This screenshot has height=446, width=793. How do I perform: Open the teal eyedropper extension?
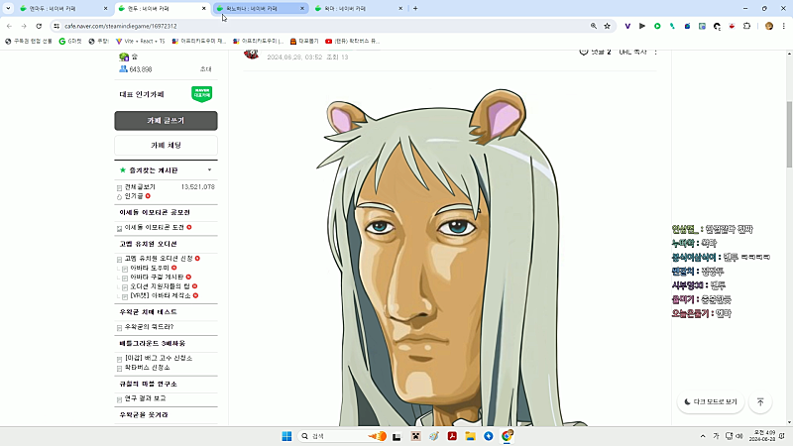pos(672,26)
